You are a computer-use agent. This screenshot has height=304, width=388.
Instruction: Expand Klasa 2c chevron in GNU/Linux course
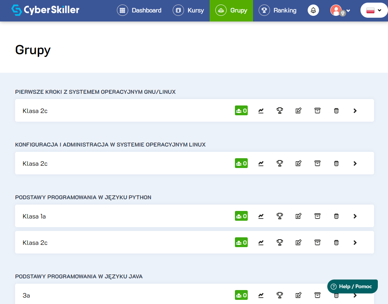point(355,111)
